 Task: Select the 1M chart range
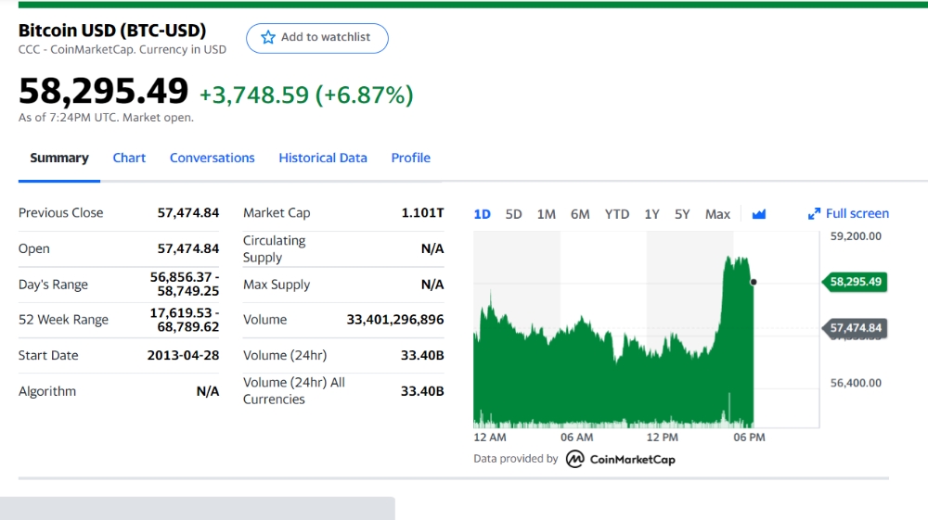point(547,214)
